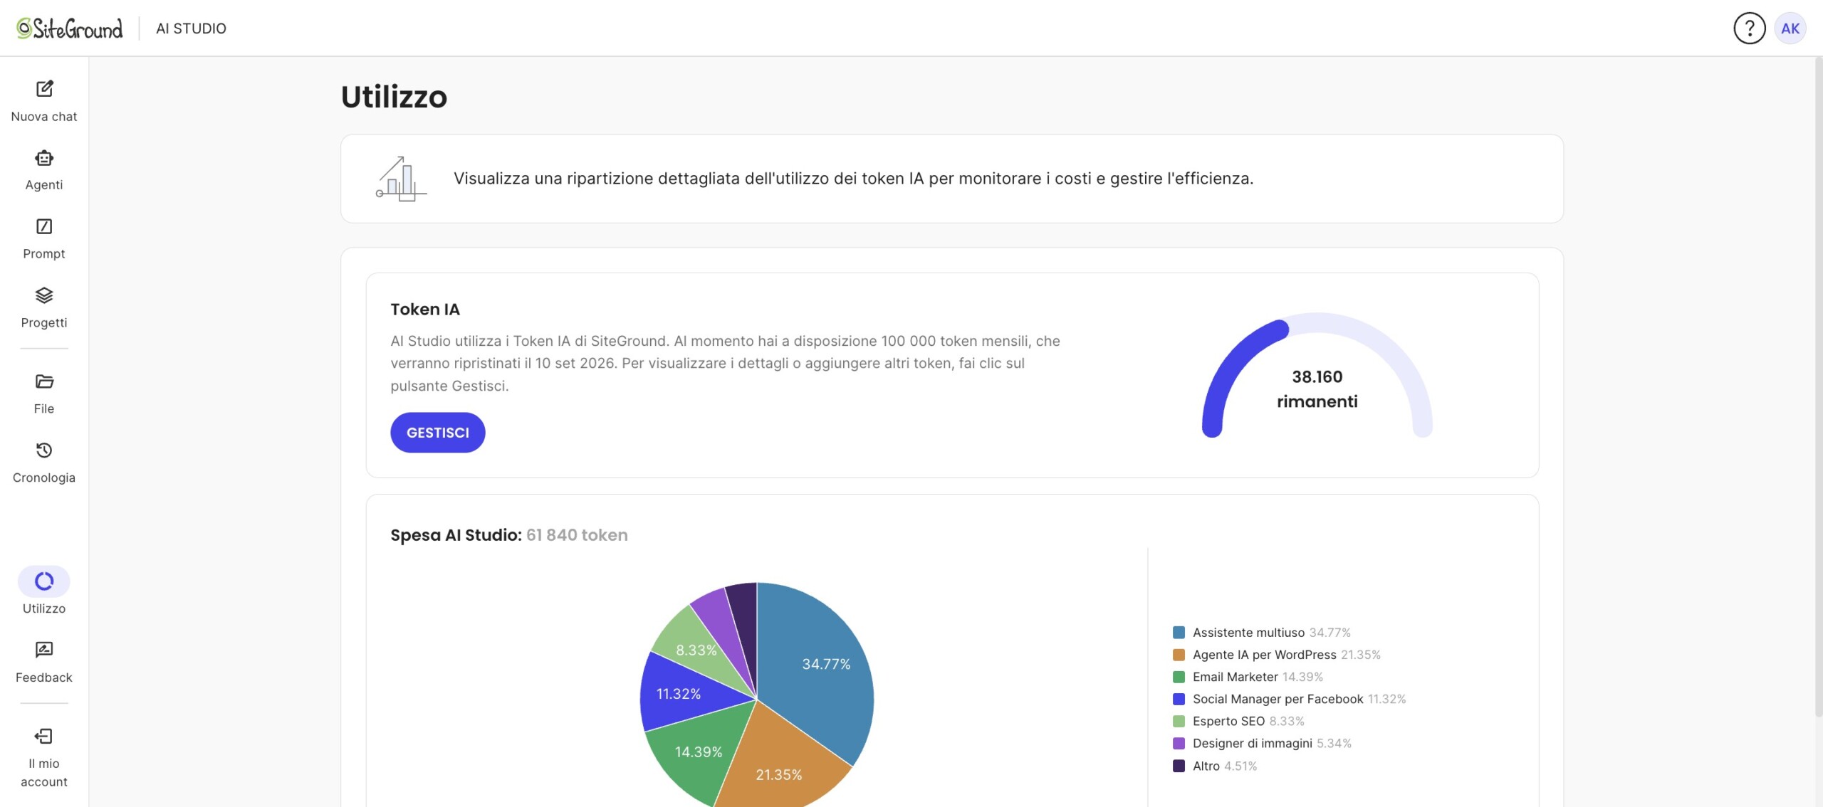Click the Designer di immagini legend swatch

(x=1179, y=743)
